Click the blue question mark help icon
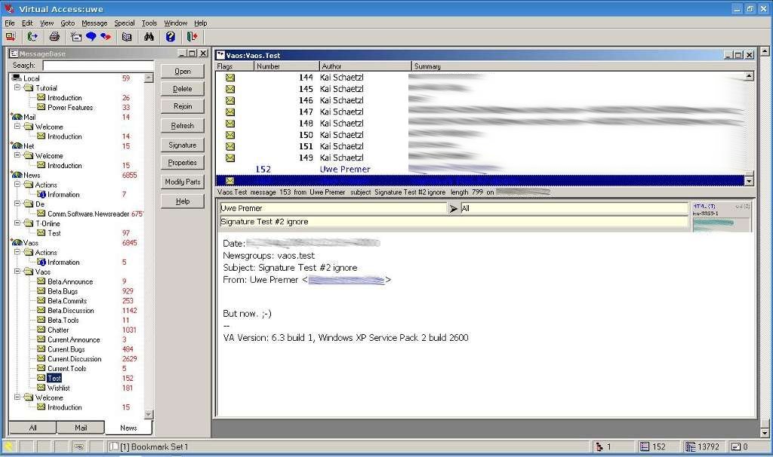The height and width of the screenshot is (457, 773). click(x=171, y=36)
